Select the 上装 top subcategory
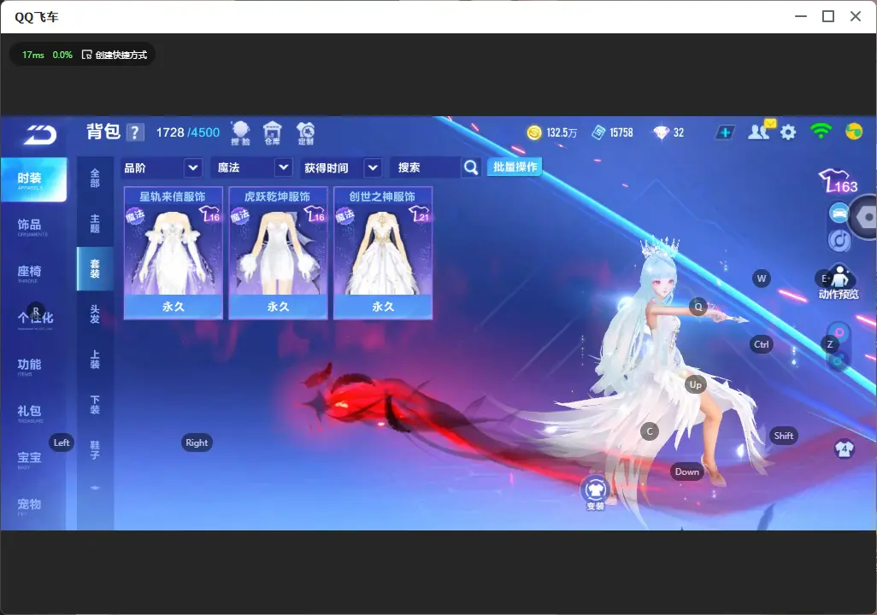Viewport: 877px width, 615px height. click(x=95, y=360)
